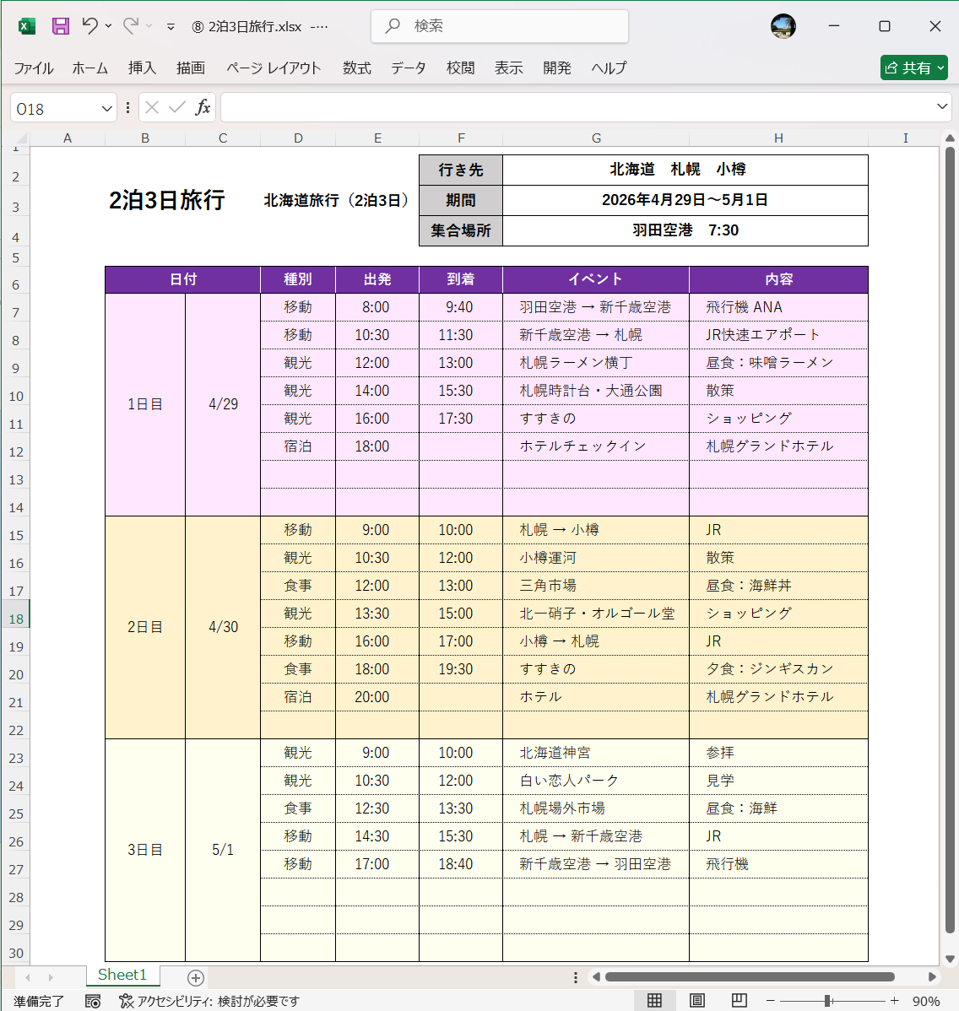959x1011 pixels.
Task: Open the Name Box dropdown
Action: click(x=105, y=107)
